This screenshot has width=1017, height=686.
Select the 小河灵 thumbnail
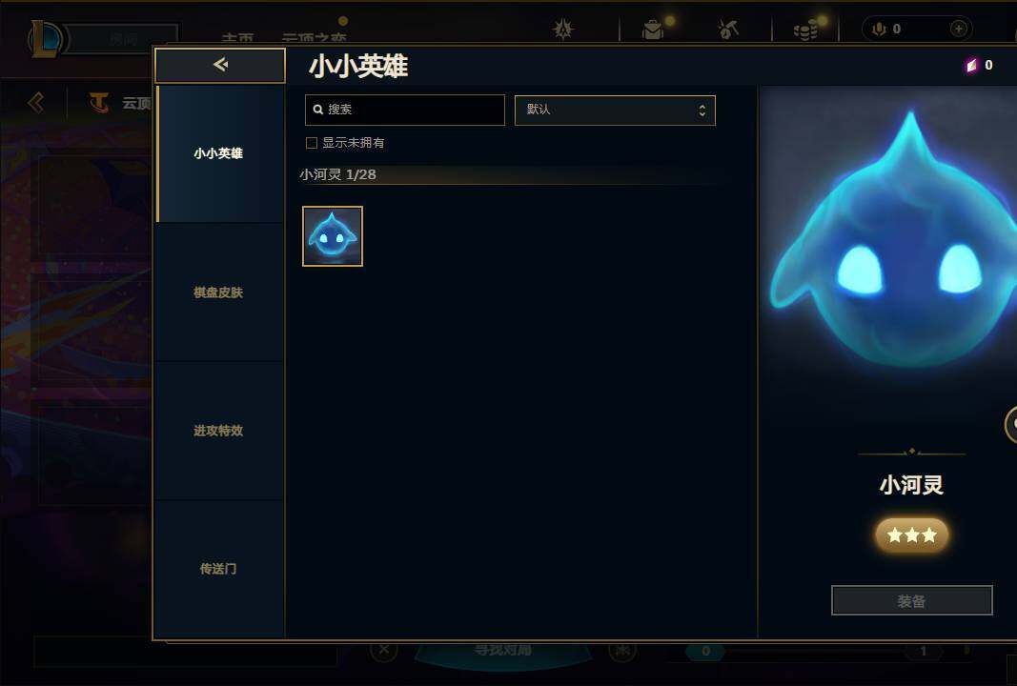[333, 236]
